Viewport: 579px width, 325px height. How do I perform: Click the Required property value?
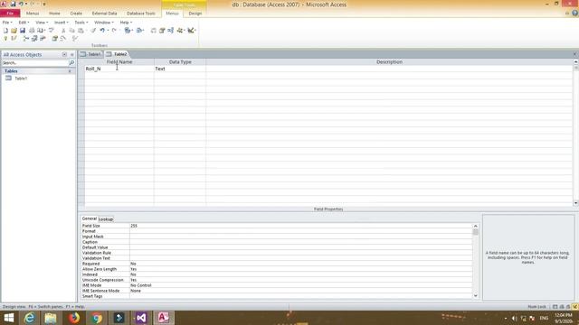(x=300, y=264)
